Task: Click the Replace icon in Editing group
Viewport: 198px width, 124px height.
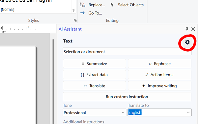Action: point(82,5)
